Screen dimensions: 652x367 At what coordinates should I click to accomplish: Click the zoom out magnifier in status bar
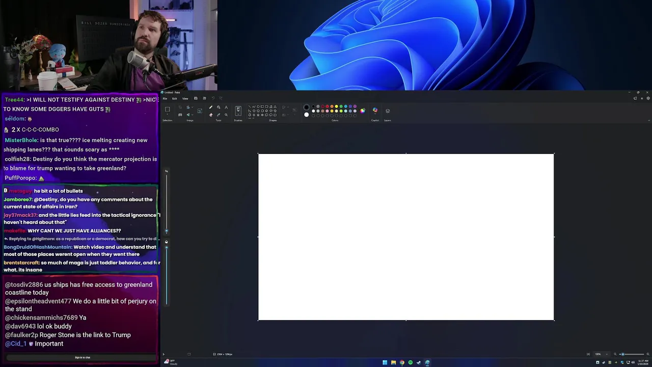(615, 354)
